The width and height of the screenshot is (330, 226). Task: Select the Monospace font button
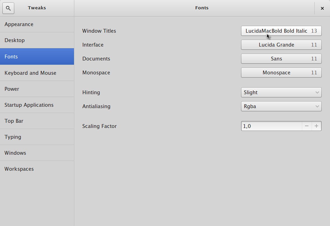pos(281,73)
